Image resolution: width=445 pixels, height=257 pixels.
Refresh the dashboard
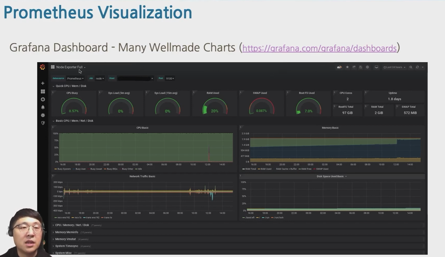point(417,67)
